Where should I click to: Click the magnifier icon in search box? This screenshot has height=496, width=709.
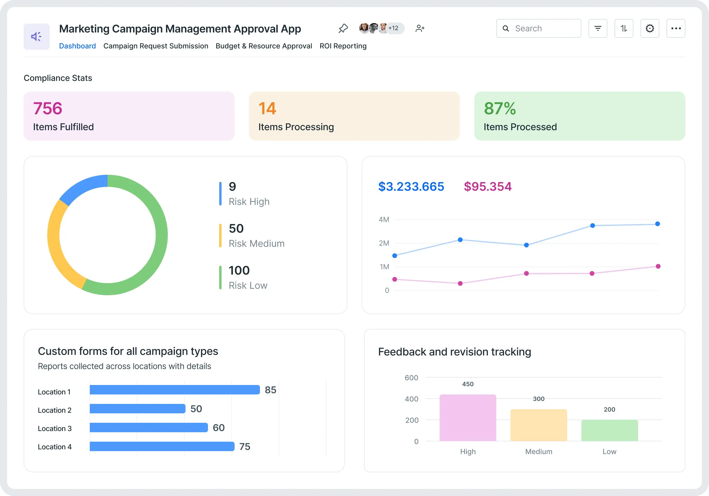[x=505, y=28]
